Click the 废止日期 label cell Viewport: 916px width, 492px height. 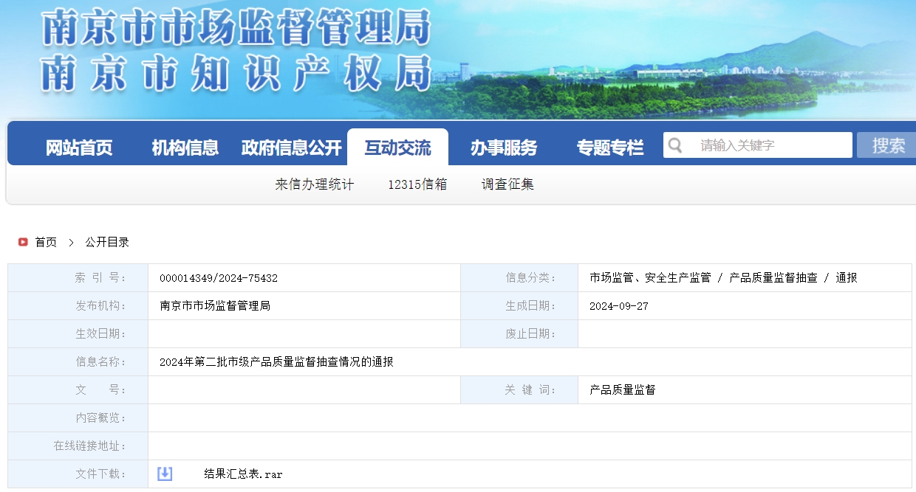click(519, 334)
